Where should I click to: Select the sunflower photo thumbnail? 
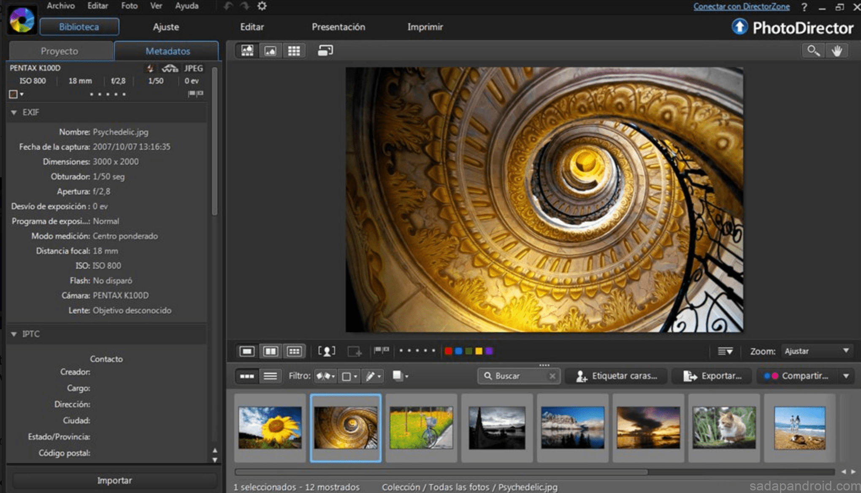coord(270,428)
